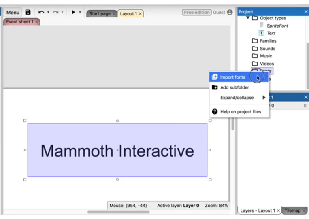
Task: Click the Project panel vertical scrollbar
Action: [307, 66]
